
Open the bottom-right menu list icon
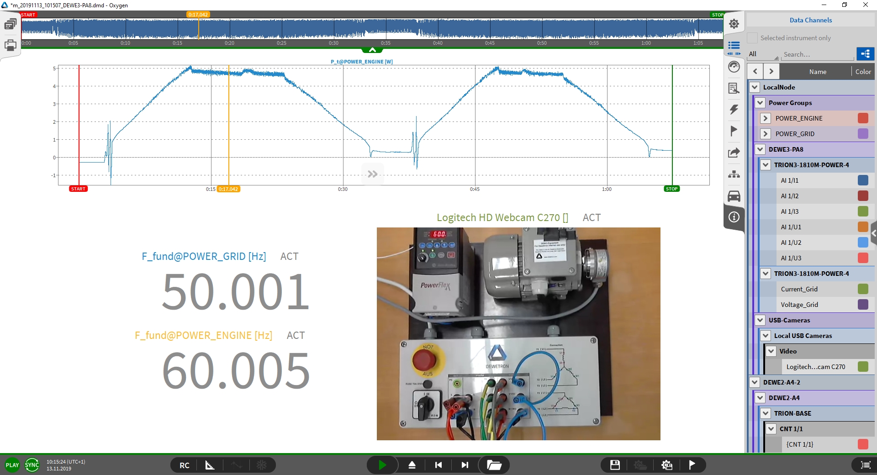pyautogui.click(x=865, y=465)
